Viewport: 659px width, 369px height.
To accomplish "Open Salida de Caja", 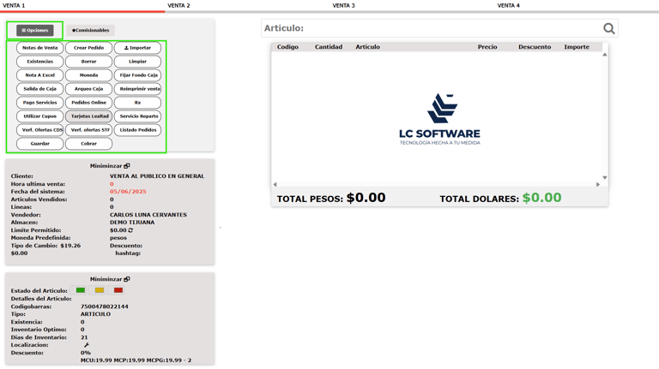I will [x=40, y=89].
